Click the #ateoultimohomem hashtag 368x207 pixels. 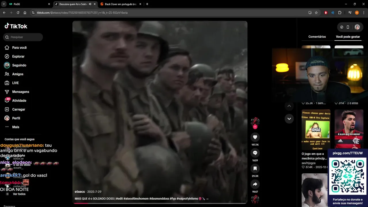136,199
